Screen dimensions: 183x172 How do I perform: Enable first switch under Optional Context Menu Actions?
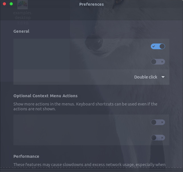pos(158,122)
